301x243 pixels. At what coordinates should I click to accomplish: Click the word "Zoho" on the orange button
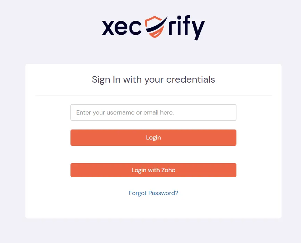click(168, 170)
